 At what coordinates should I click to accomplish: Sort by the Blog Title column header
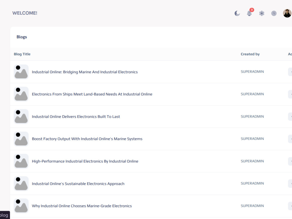(x=22, y=54)
